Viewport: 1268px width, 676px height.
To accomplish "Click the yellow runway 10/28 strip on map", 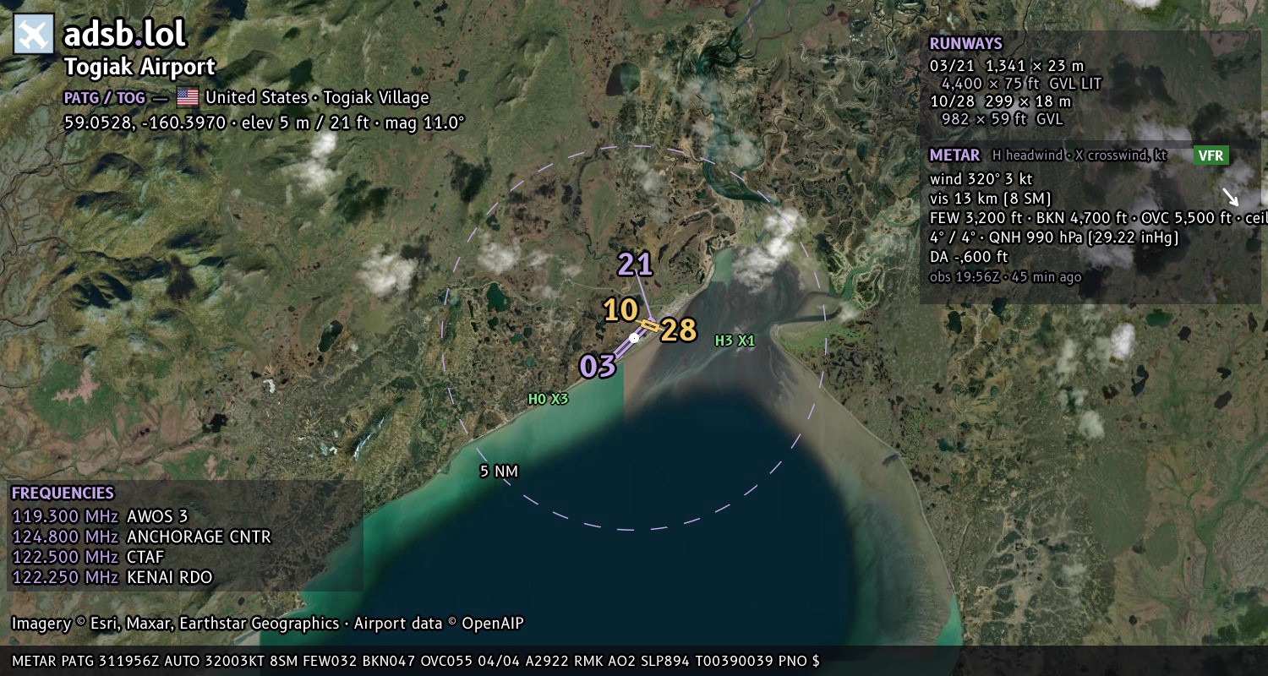I will [x=650, y=324].
